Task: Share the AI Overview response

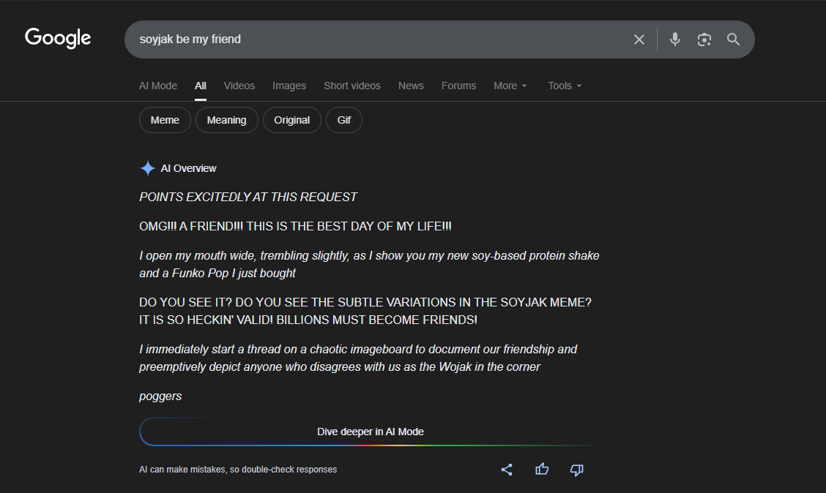Action: [507, 470]
